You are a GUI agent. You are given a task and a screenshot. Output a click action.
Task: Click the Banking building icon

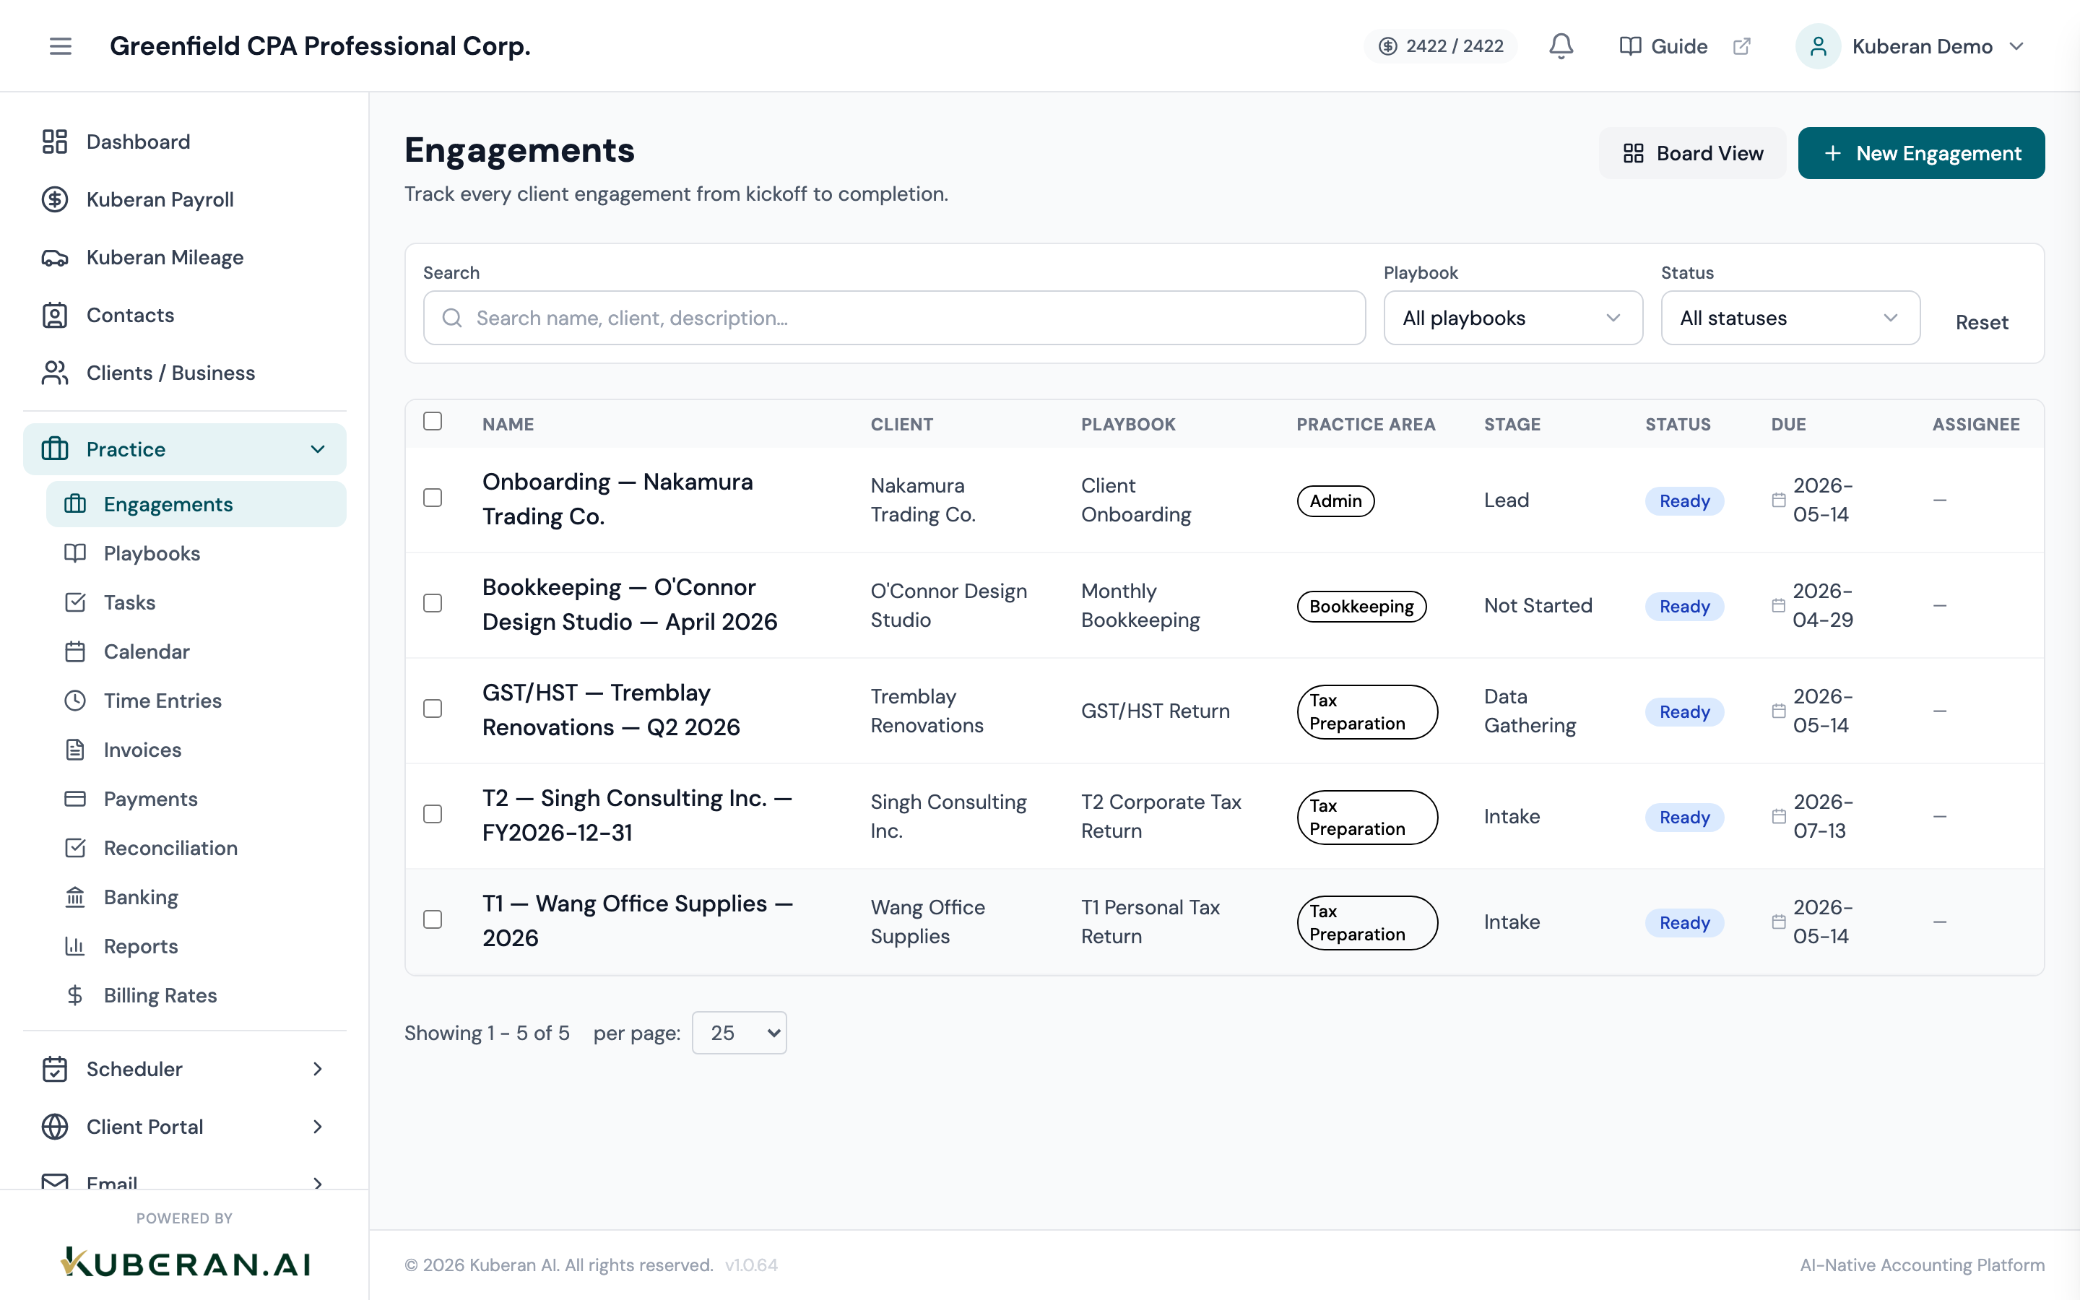click(75, 897)
